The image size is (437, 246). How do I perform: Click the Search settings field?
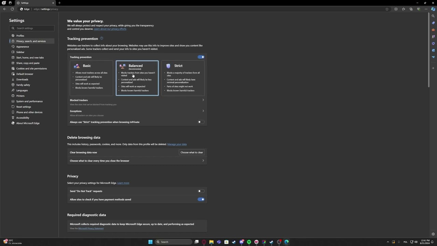(x=32, y=28)
